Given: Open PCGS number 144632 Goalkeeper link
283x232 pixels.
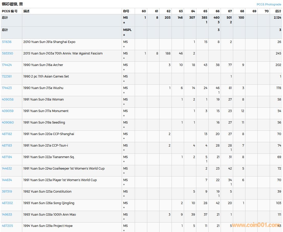Looking at the screenshot, I should pyautogui.click(x=7, y=169).
